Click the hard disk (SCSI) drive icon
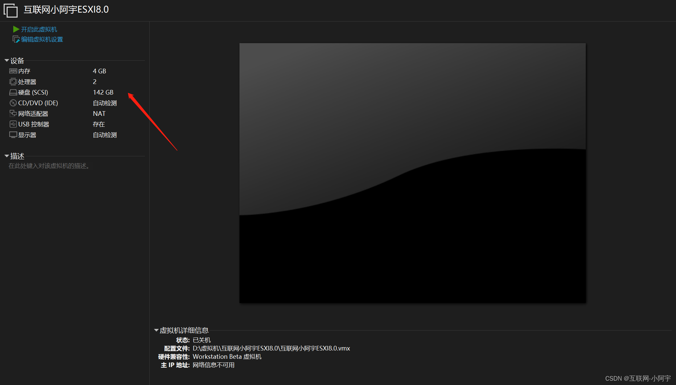 pos(13,92)
